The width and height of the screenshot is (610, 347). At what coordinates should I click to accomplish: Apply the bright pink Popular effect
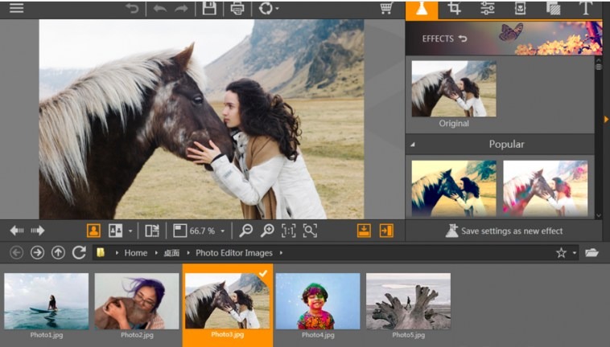[x=546, y=189]
